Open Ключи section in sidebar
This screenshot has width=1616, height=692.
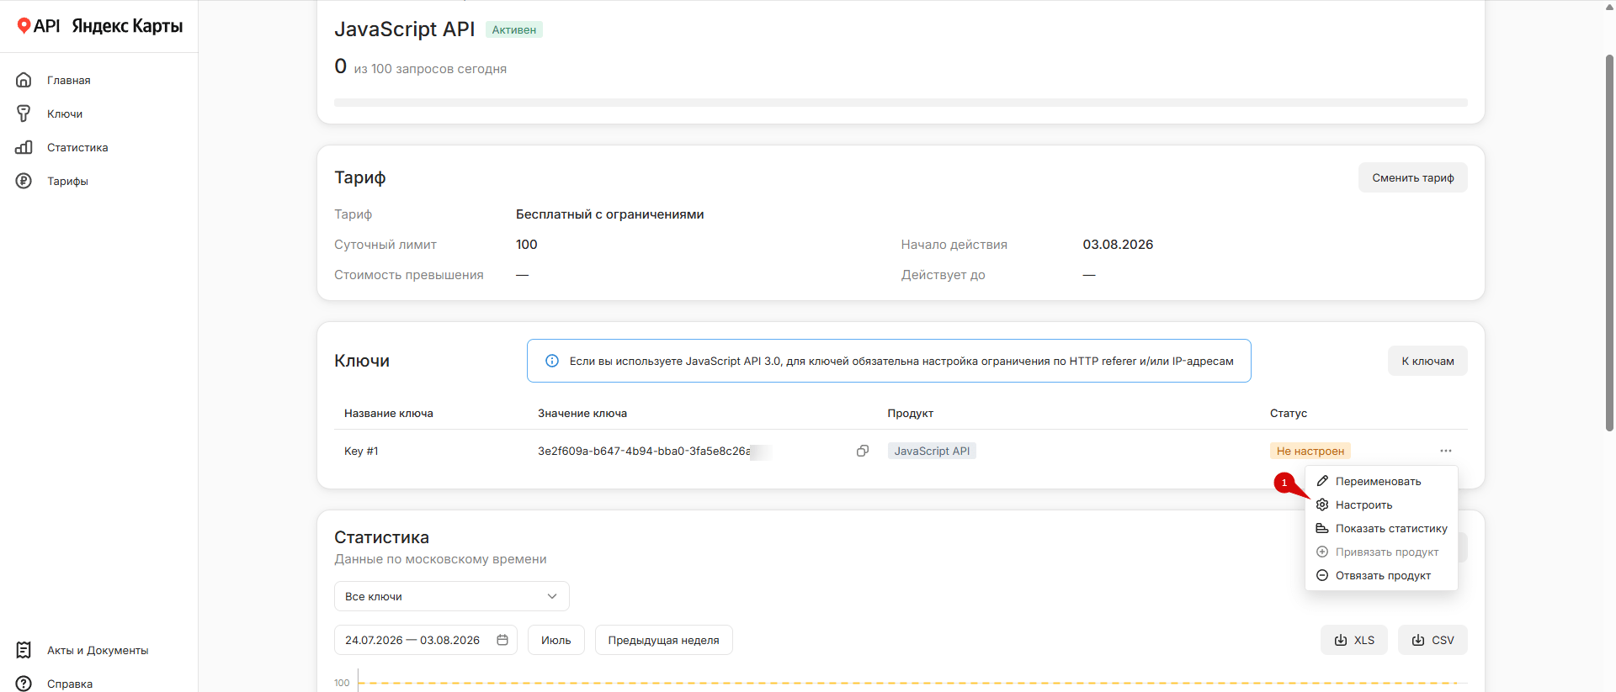pos(65,114)
